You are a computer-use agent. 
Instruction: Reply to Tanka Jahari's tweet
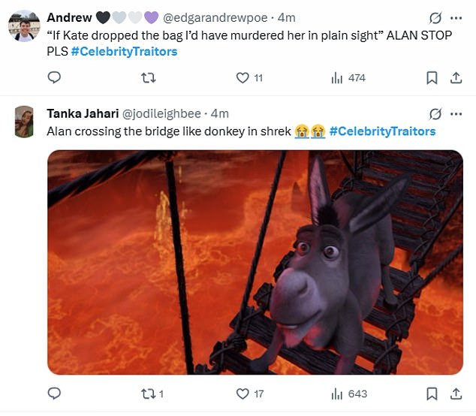click(x=53, y=393)
